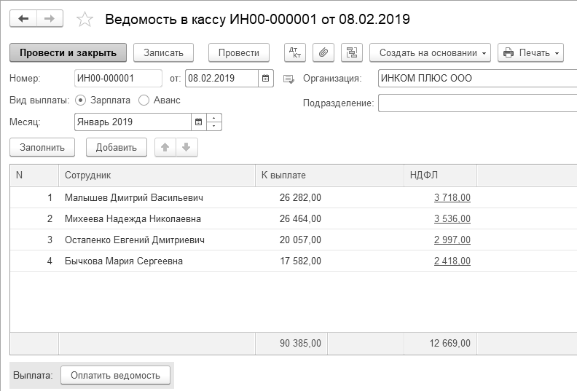Open the month calendar picker for Январь 2019

click(x=198, y=122)
